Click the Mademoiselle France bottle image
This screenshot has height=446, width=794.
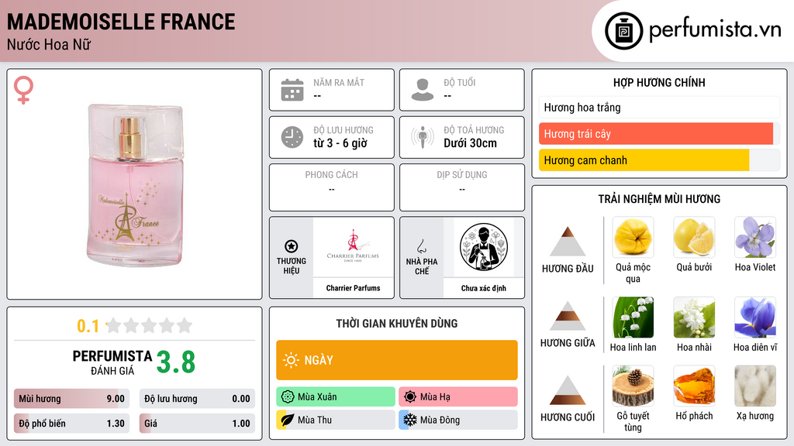[x=134, y=184]
